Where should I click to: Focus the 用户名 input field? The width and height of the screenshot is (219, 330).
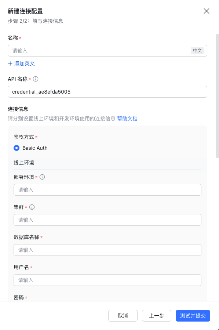pos(107,280)
